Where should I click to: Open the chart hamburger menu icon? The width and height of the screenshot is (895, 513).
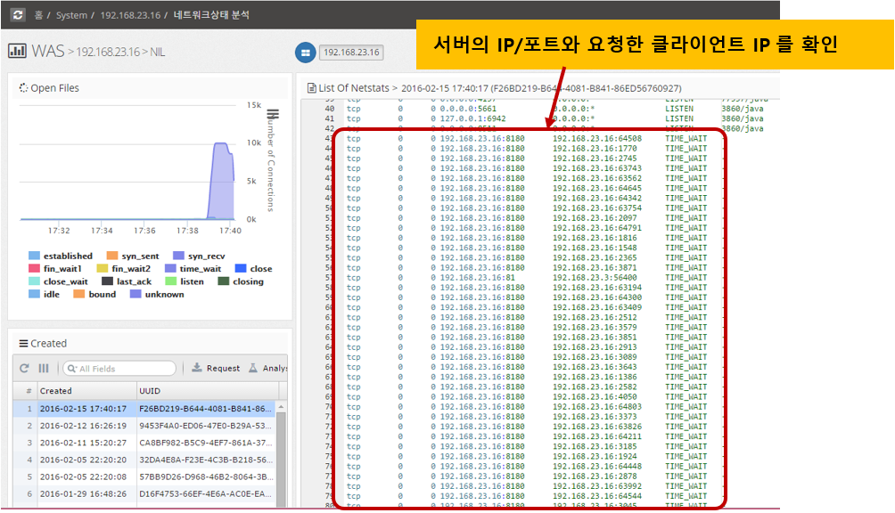[x=273, y=115]
